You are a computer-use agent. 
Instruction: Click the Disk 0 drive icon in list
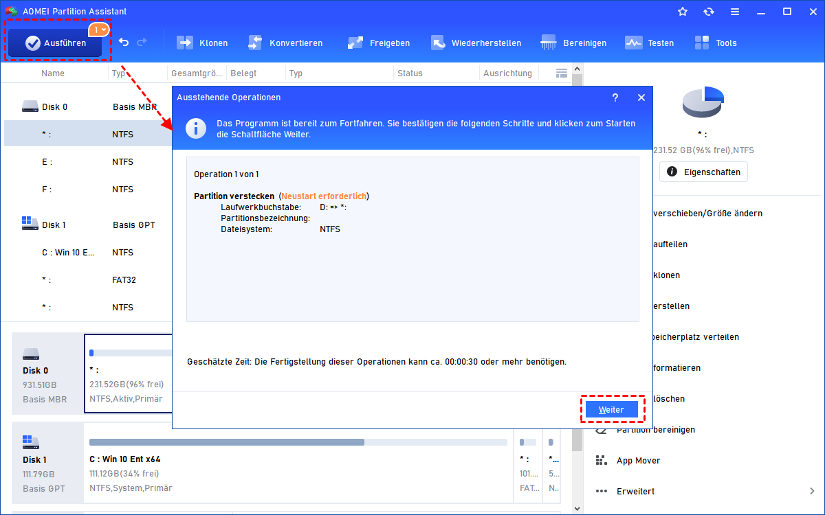click(30, 106)
